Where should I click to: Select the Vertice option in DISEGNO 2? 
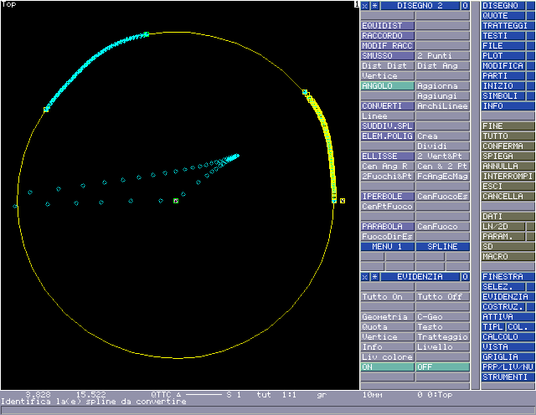388,76
